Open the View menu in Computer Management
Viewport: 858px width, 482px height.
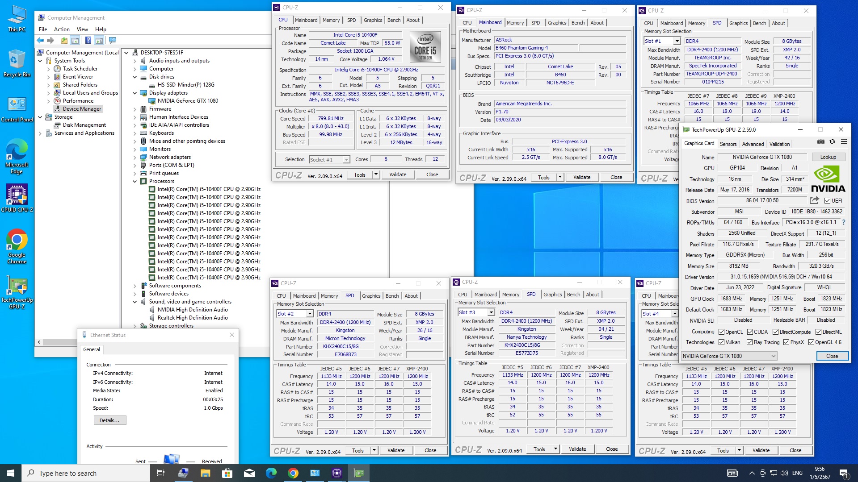pyautogui.click(x=82, y=29)
